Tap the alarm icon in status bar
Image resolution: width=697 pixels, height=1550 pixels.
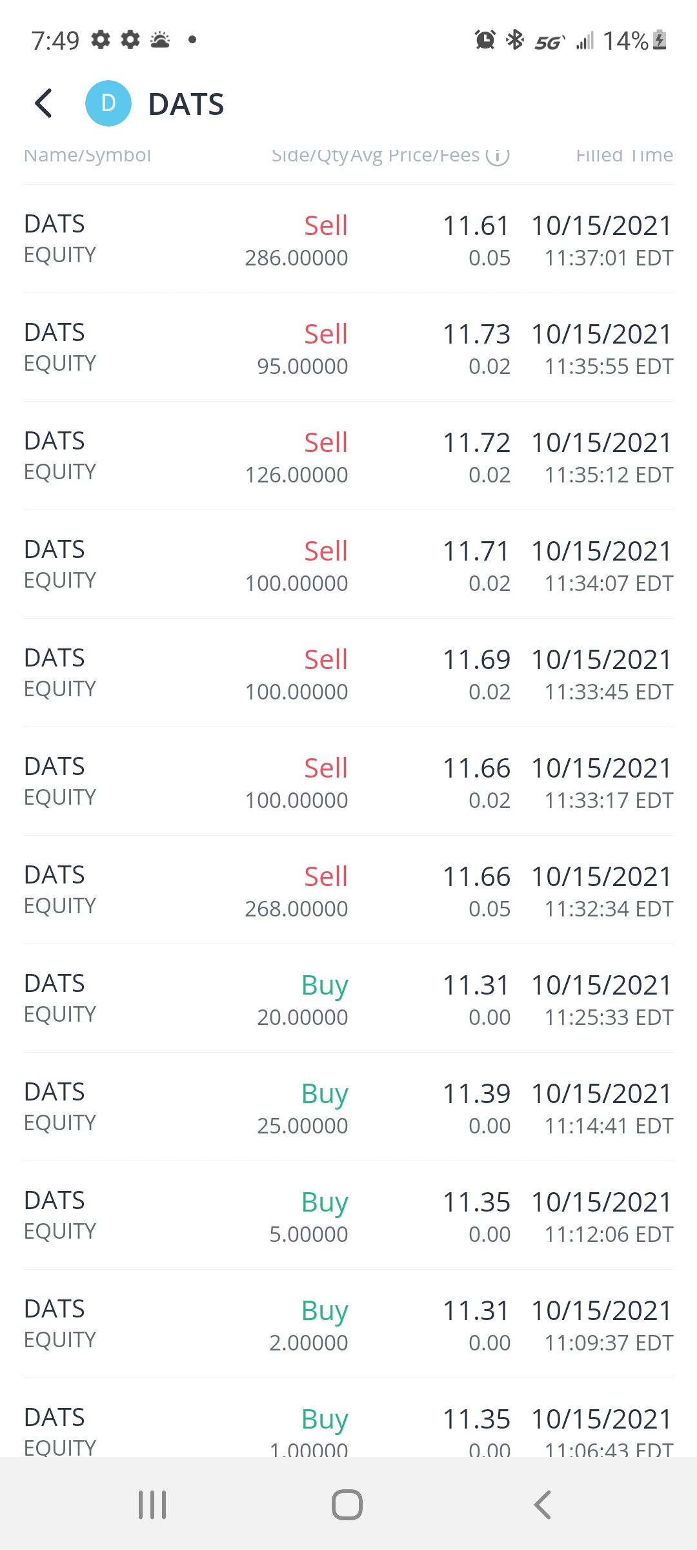click(x=485, y=40)
